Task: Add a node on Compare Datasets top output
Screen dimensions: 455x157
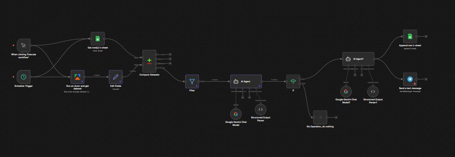Action: coord(170,55)
